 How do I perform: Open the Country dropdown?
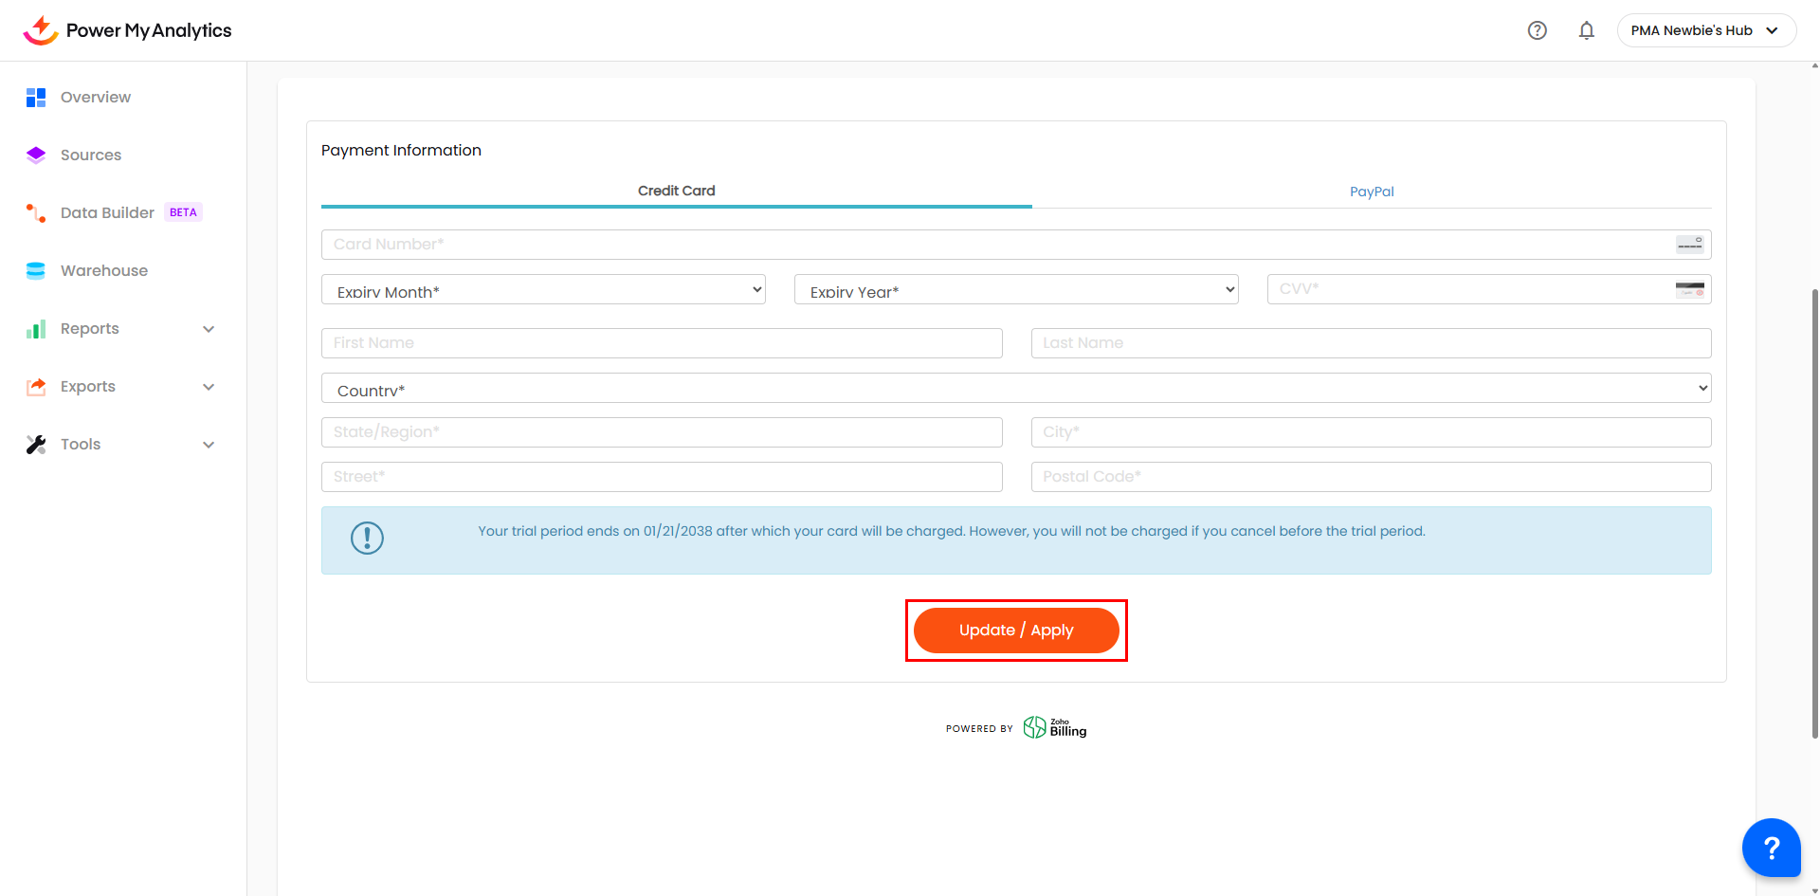pyautogui.click(x=1015, y=389)
